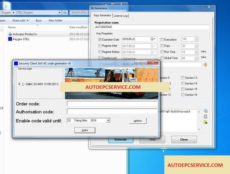
Task: Enable the Executions checkbox
Action: click(162, 40)
